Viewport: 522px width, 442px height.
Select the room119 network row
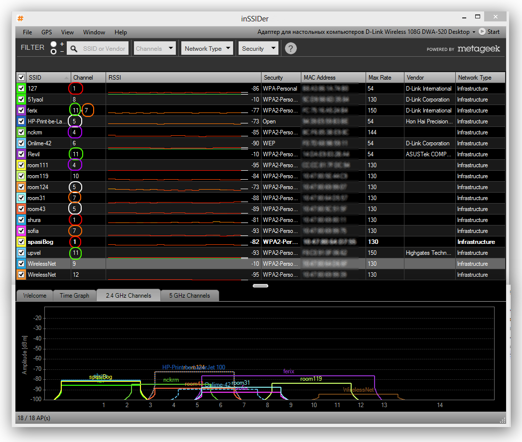(261, 176)
